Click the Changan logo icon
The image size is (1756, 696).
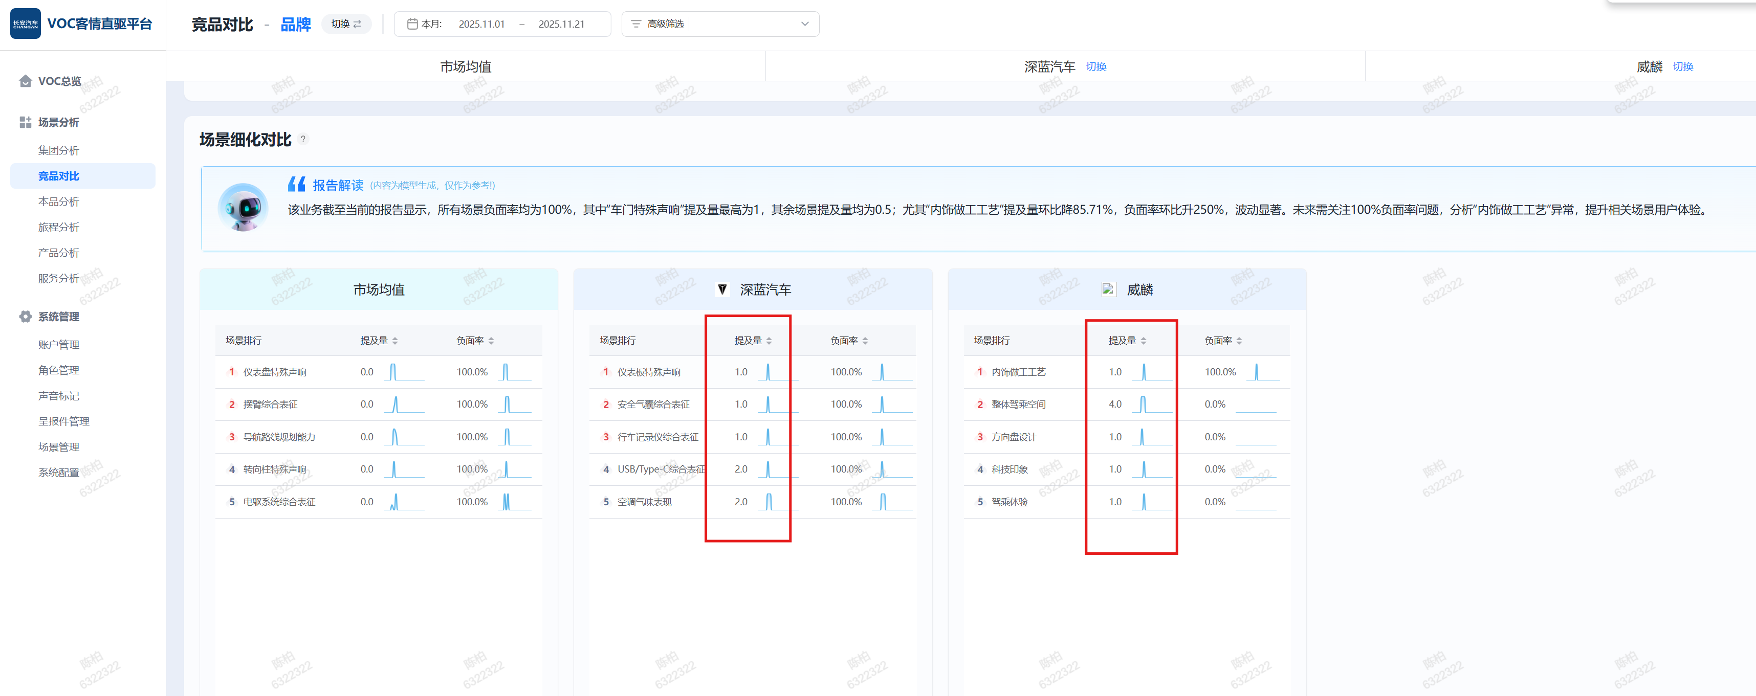click(25, 24)
